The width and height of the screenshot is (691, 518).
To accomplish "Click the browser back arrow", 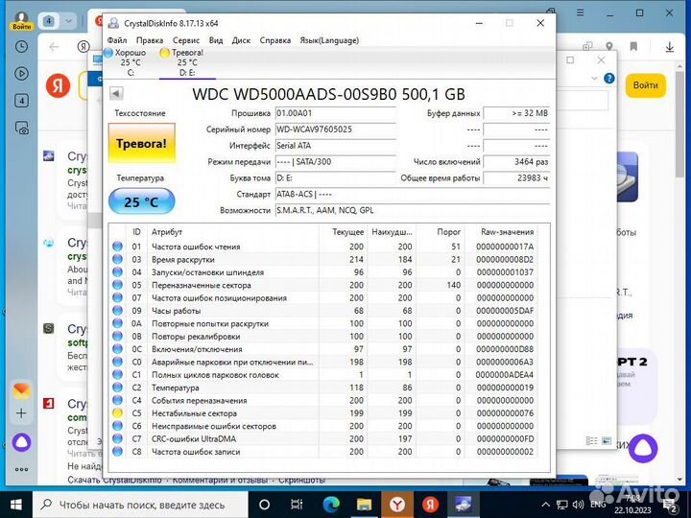I will 54,47.
